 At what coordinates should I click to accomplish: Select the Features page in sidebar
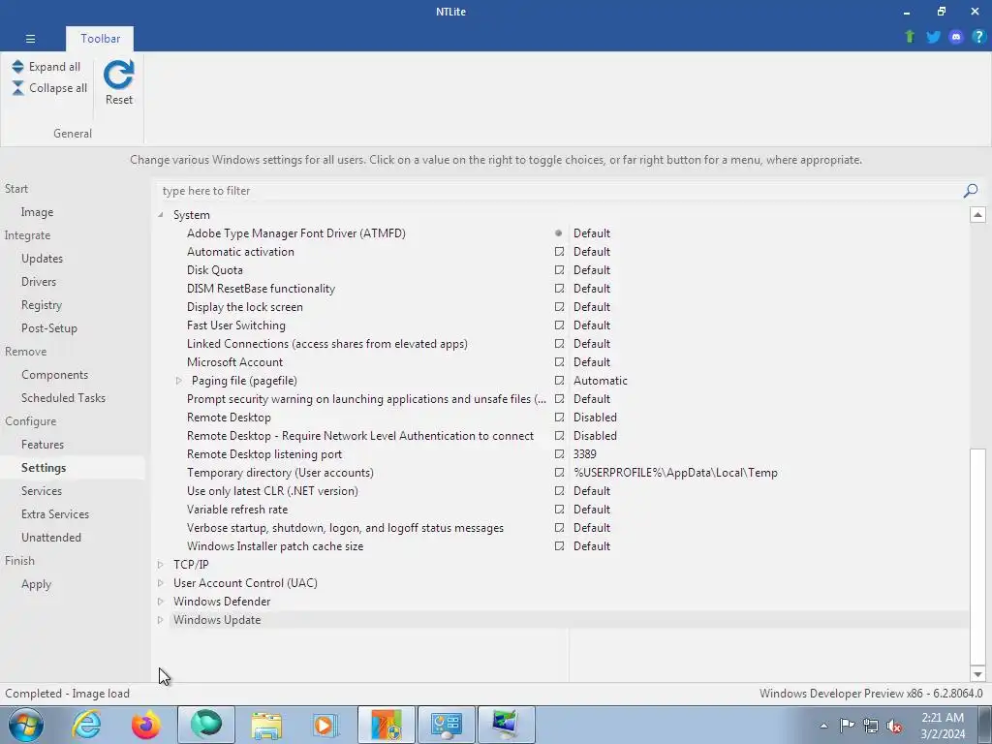click(x=43, y=445)
